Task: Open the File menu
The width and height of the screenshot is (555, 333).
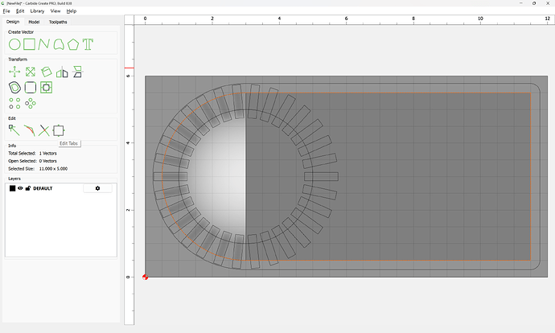Action: coord(6,11)
